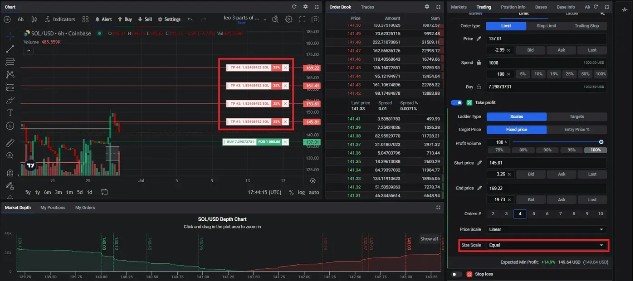The image size is (635, 281).
Task: Open the Price Scale Linear dropdown
Action: 547,229
